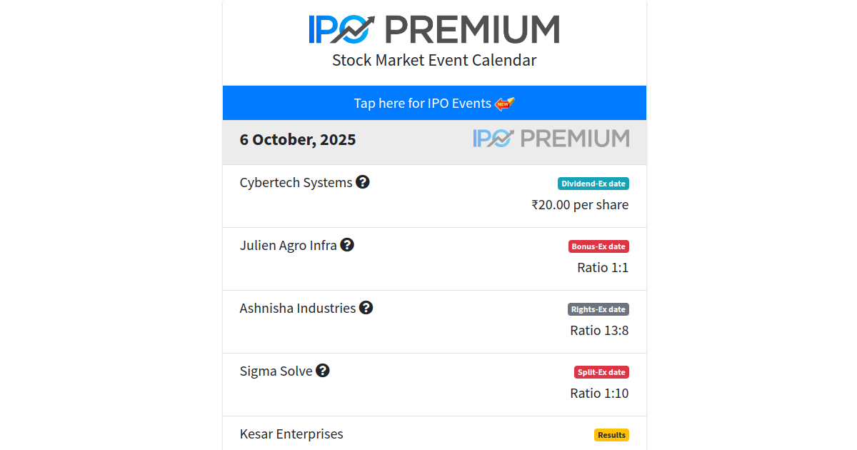Click the grey Rights-Ex date badge
The height and width of the screenshot is (450, 857).
(598, 309)
